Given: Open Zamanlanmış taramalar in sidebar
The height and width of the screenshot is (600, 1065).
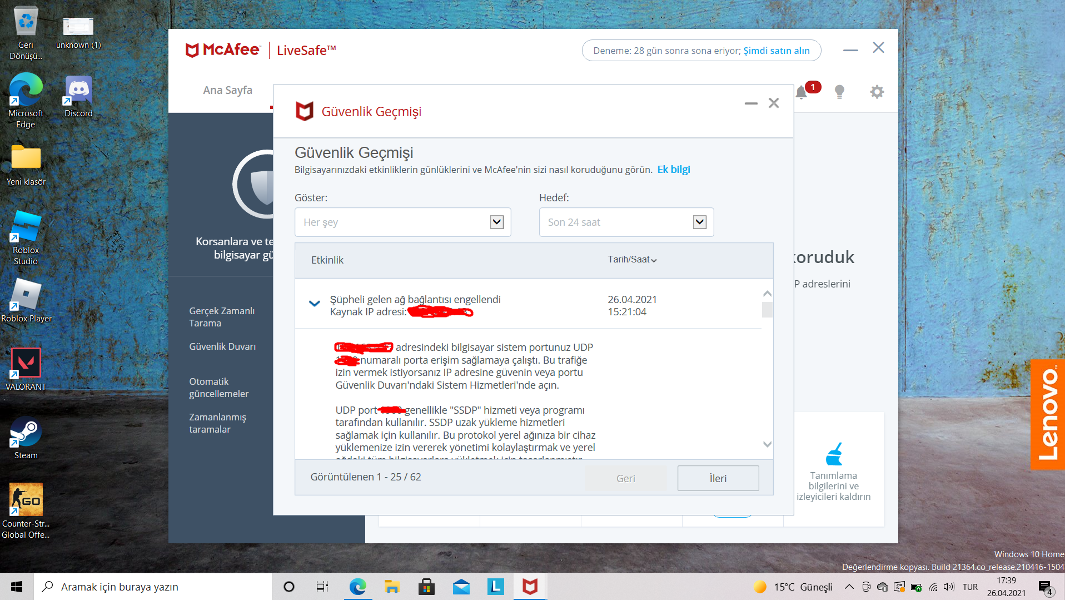Looking at the screenshot, I should (217, 423).
